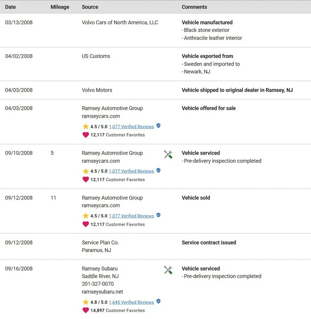Click the star icon beside 4.8 / 5.0
311x319 pixels.
coord(86,302)
